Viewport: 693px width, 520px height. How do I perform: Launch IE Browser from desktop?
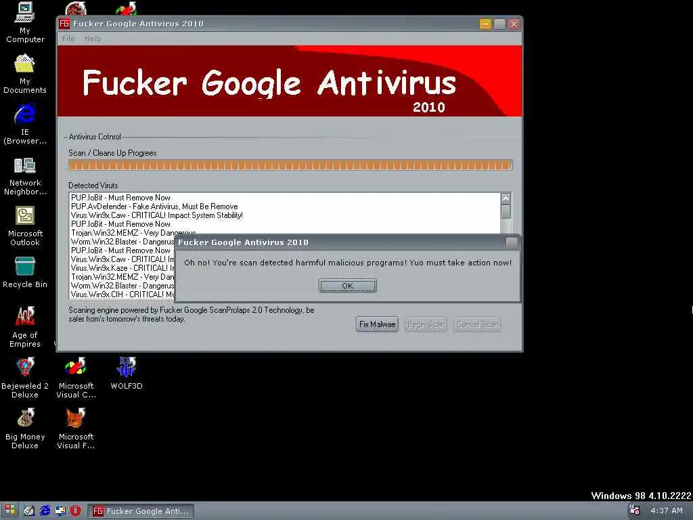25,125
